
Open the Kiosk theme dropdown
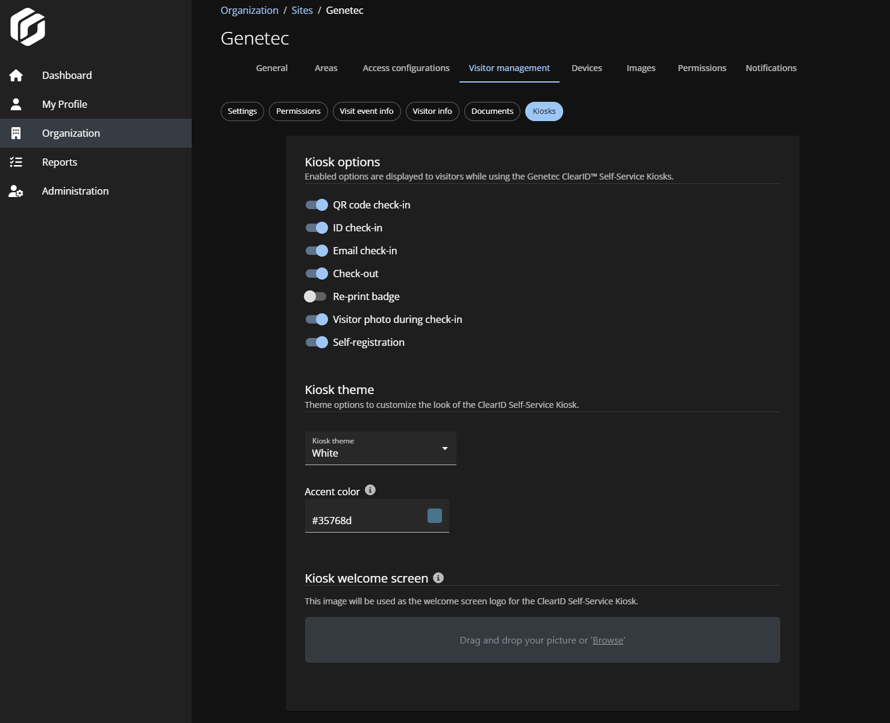(x=380, y=448)
